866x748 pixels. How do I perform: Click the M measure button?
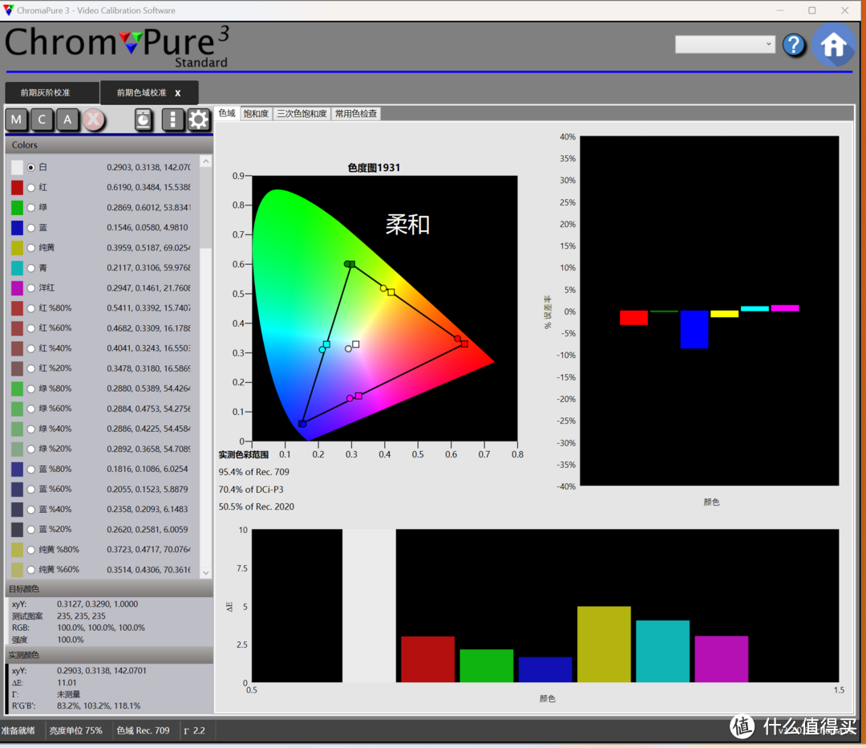coord(16,120)
